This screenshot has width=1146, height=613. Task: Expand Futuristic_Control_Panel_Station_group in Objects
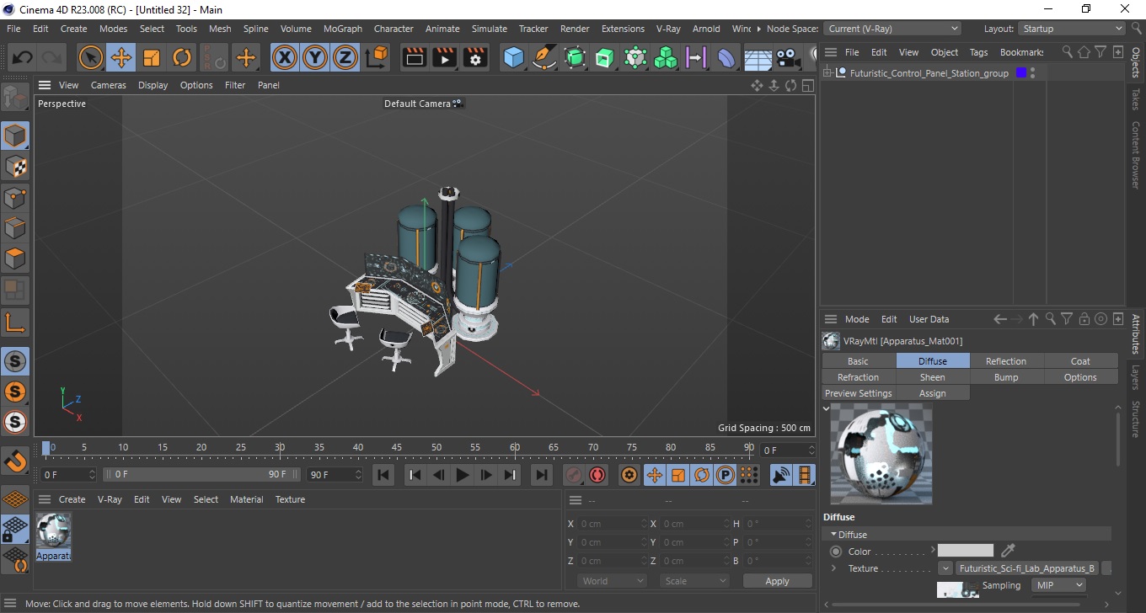[827, 73]
